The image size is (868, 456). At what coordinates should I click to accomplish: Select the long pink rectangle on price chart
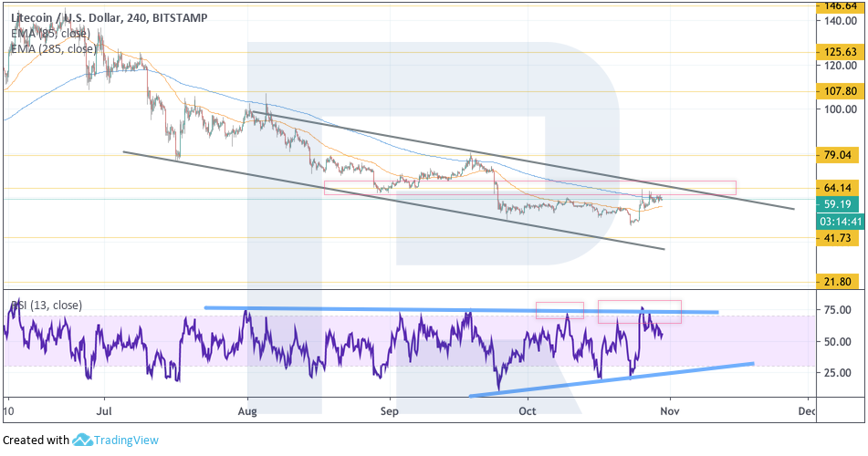click(529, 188)
